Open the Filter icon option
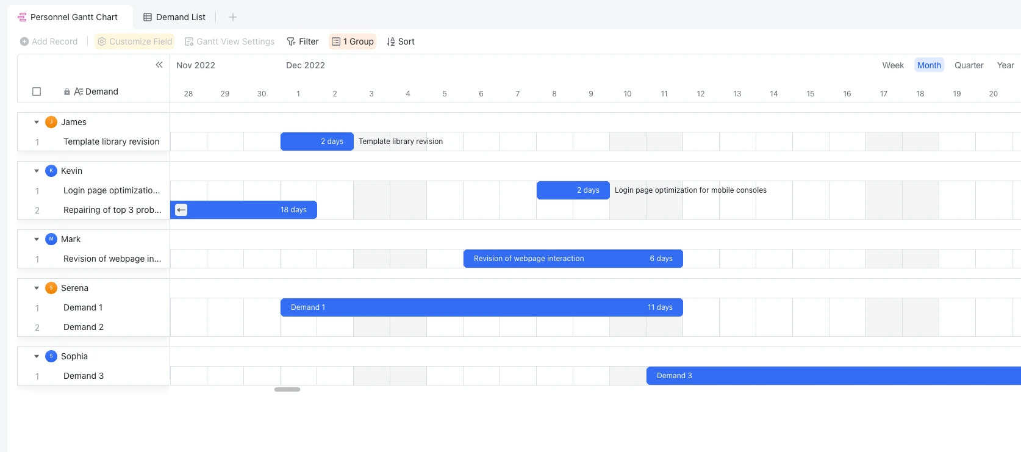The image size is (1021, 452). coord(291,41)
